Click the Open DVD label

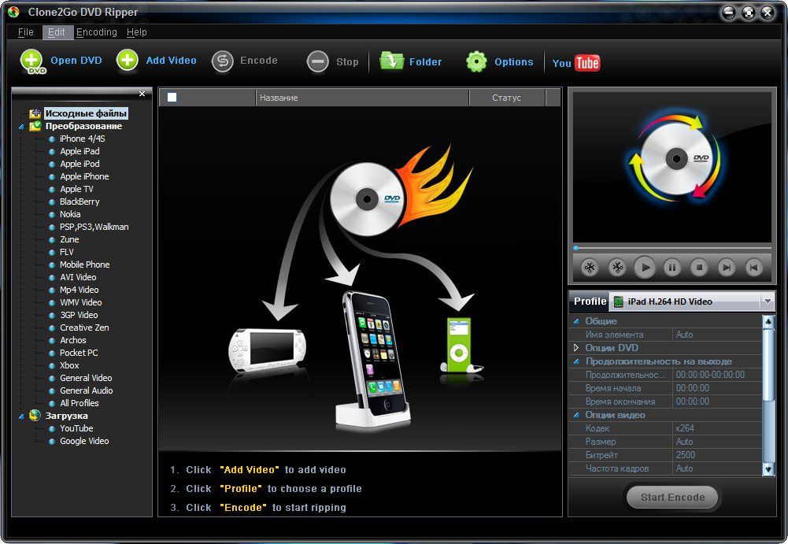point(76,61)
